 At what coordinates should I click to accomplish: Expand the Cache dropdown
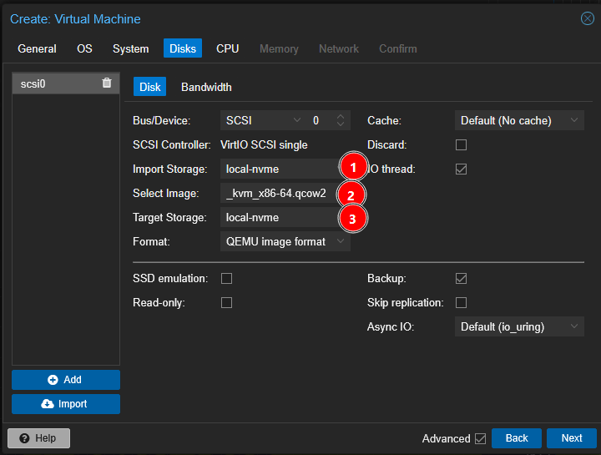518,121
